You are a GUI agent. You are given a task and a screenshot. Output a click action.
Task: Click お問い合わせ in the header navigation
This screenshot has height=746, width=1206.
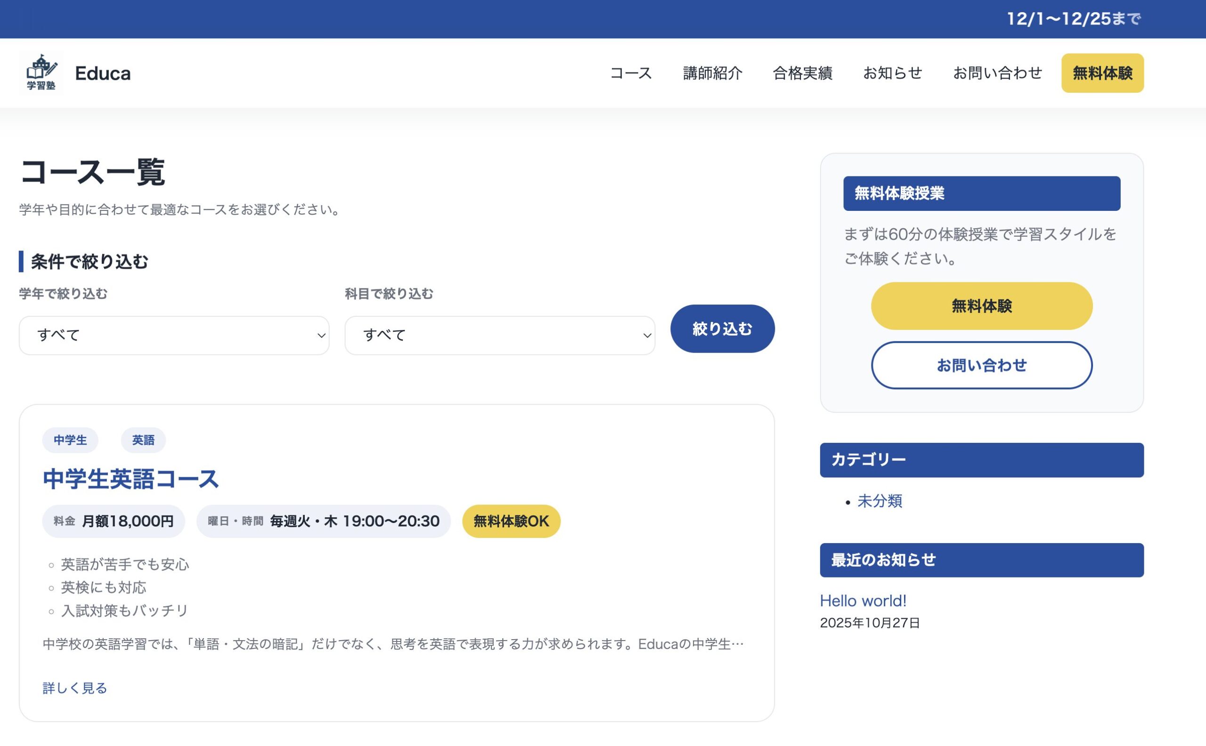(997, 73)
